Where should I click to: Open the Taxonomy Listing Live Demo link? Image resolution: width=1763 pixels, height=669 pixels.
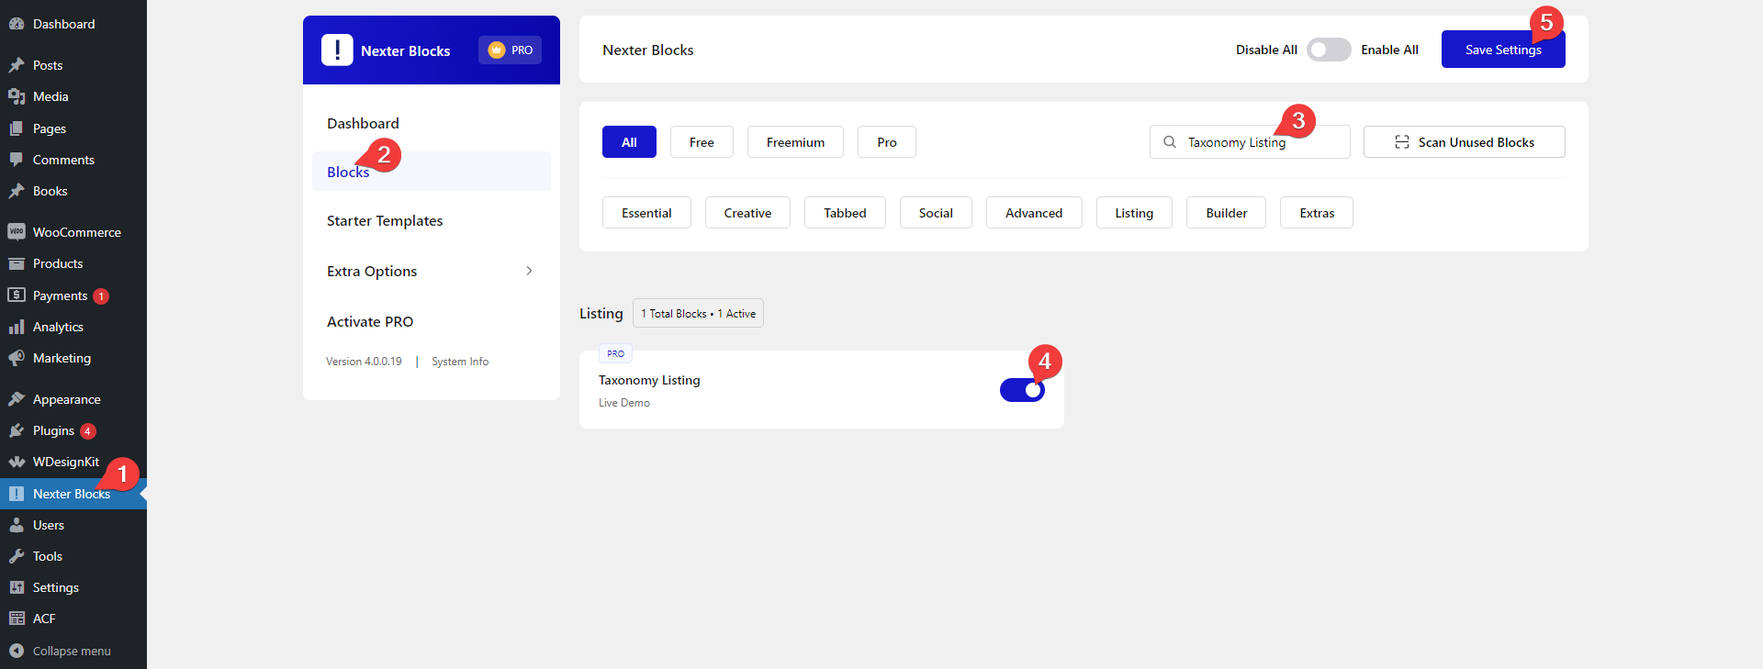click(x=623, y=403)
